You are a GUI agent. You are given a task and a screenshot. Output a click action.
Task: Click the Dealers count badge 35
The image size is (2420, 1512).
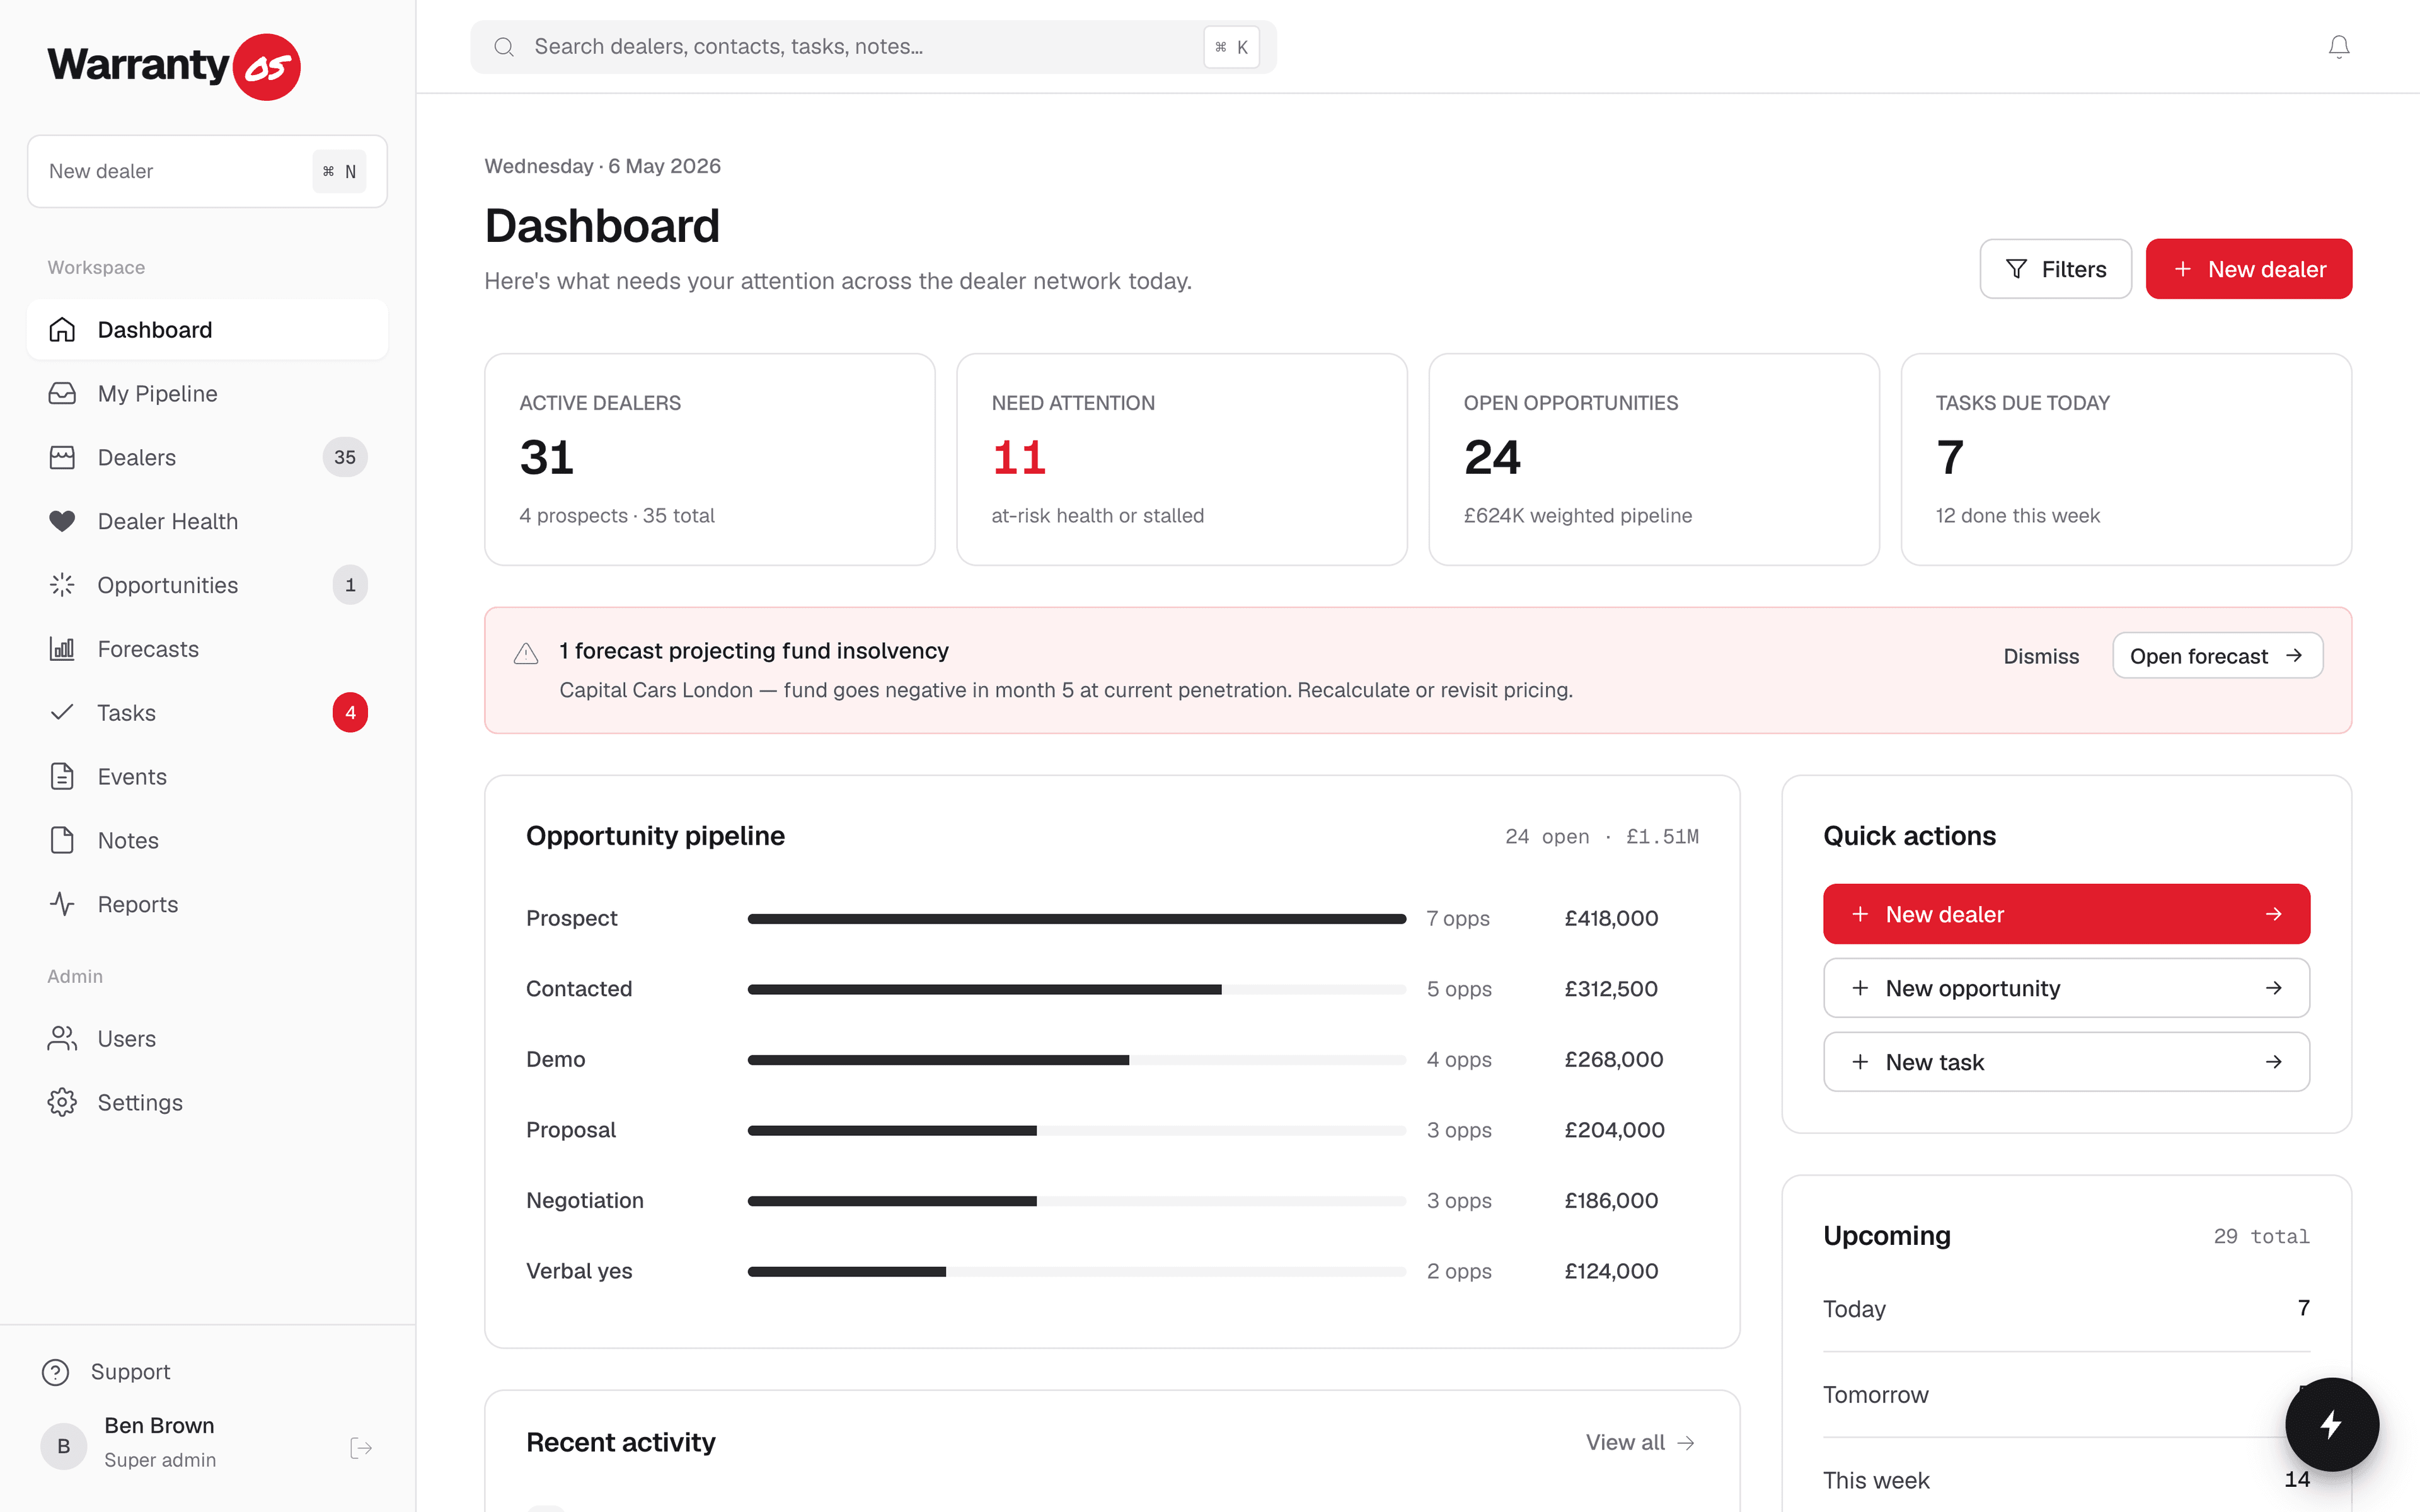point(345,457)
